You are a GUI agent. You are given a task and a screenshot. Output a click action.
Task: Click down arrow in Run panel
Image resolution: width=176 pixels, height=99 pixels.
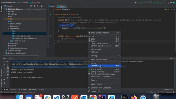pyautogui.click(x=8, y=65)
